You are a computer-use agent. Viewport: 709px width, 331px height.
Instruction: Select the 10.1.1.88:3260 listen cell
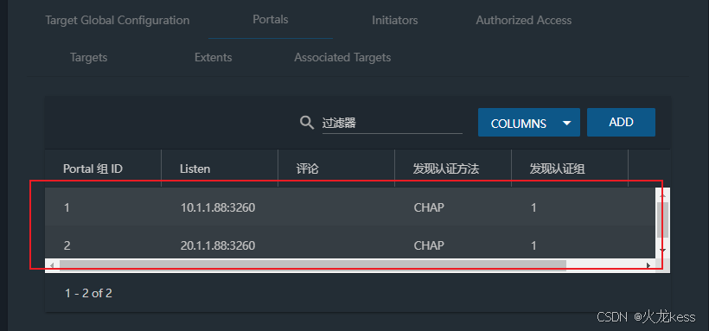[218, 207]
